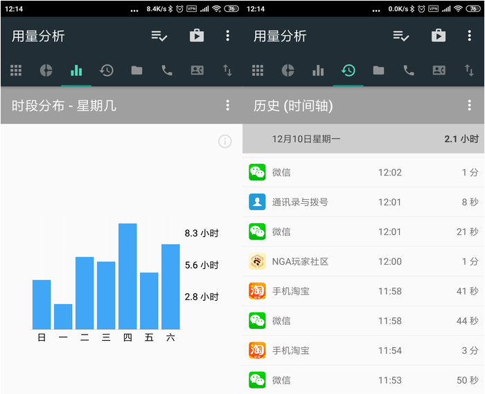Open the top app bar overflow menu on the 历史 screen
Screen dimensions: 485x394
[470, 36]
